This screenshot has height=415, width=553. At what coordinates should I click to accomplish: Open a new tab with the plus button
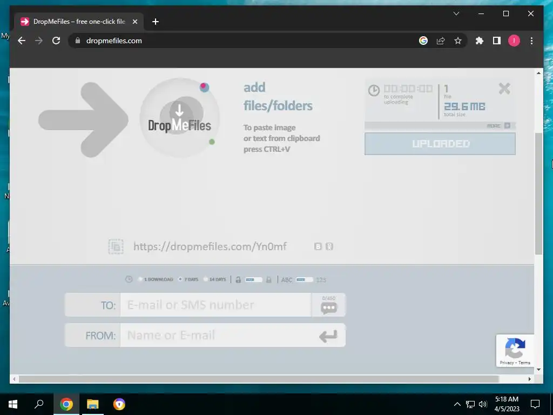156,22
